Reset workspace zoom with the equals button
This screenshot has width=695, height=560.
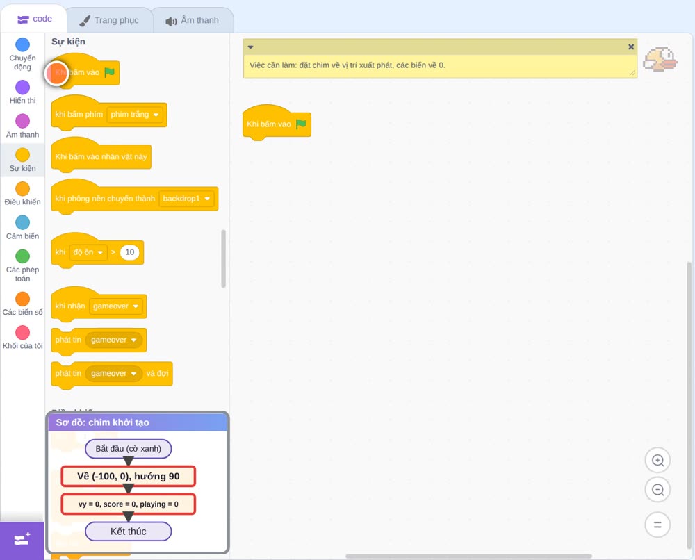coord(657,525)
